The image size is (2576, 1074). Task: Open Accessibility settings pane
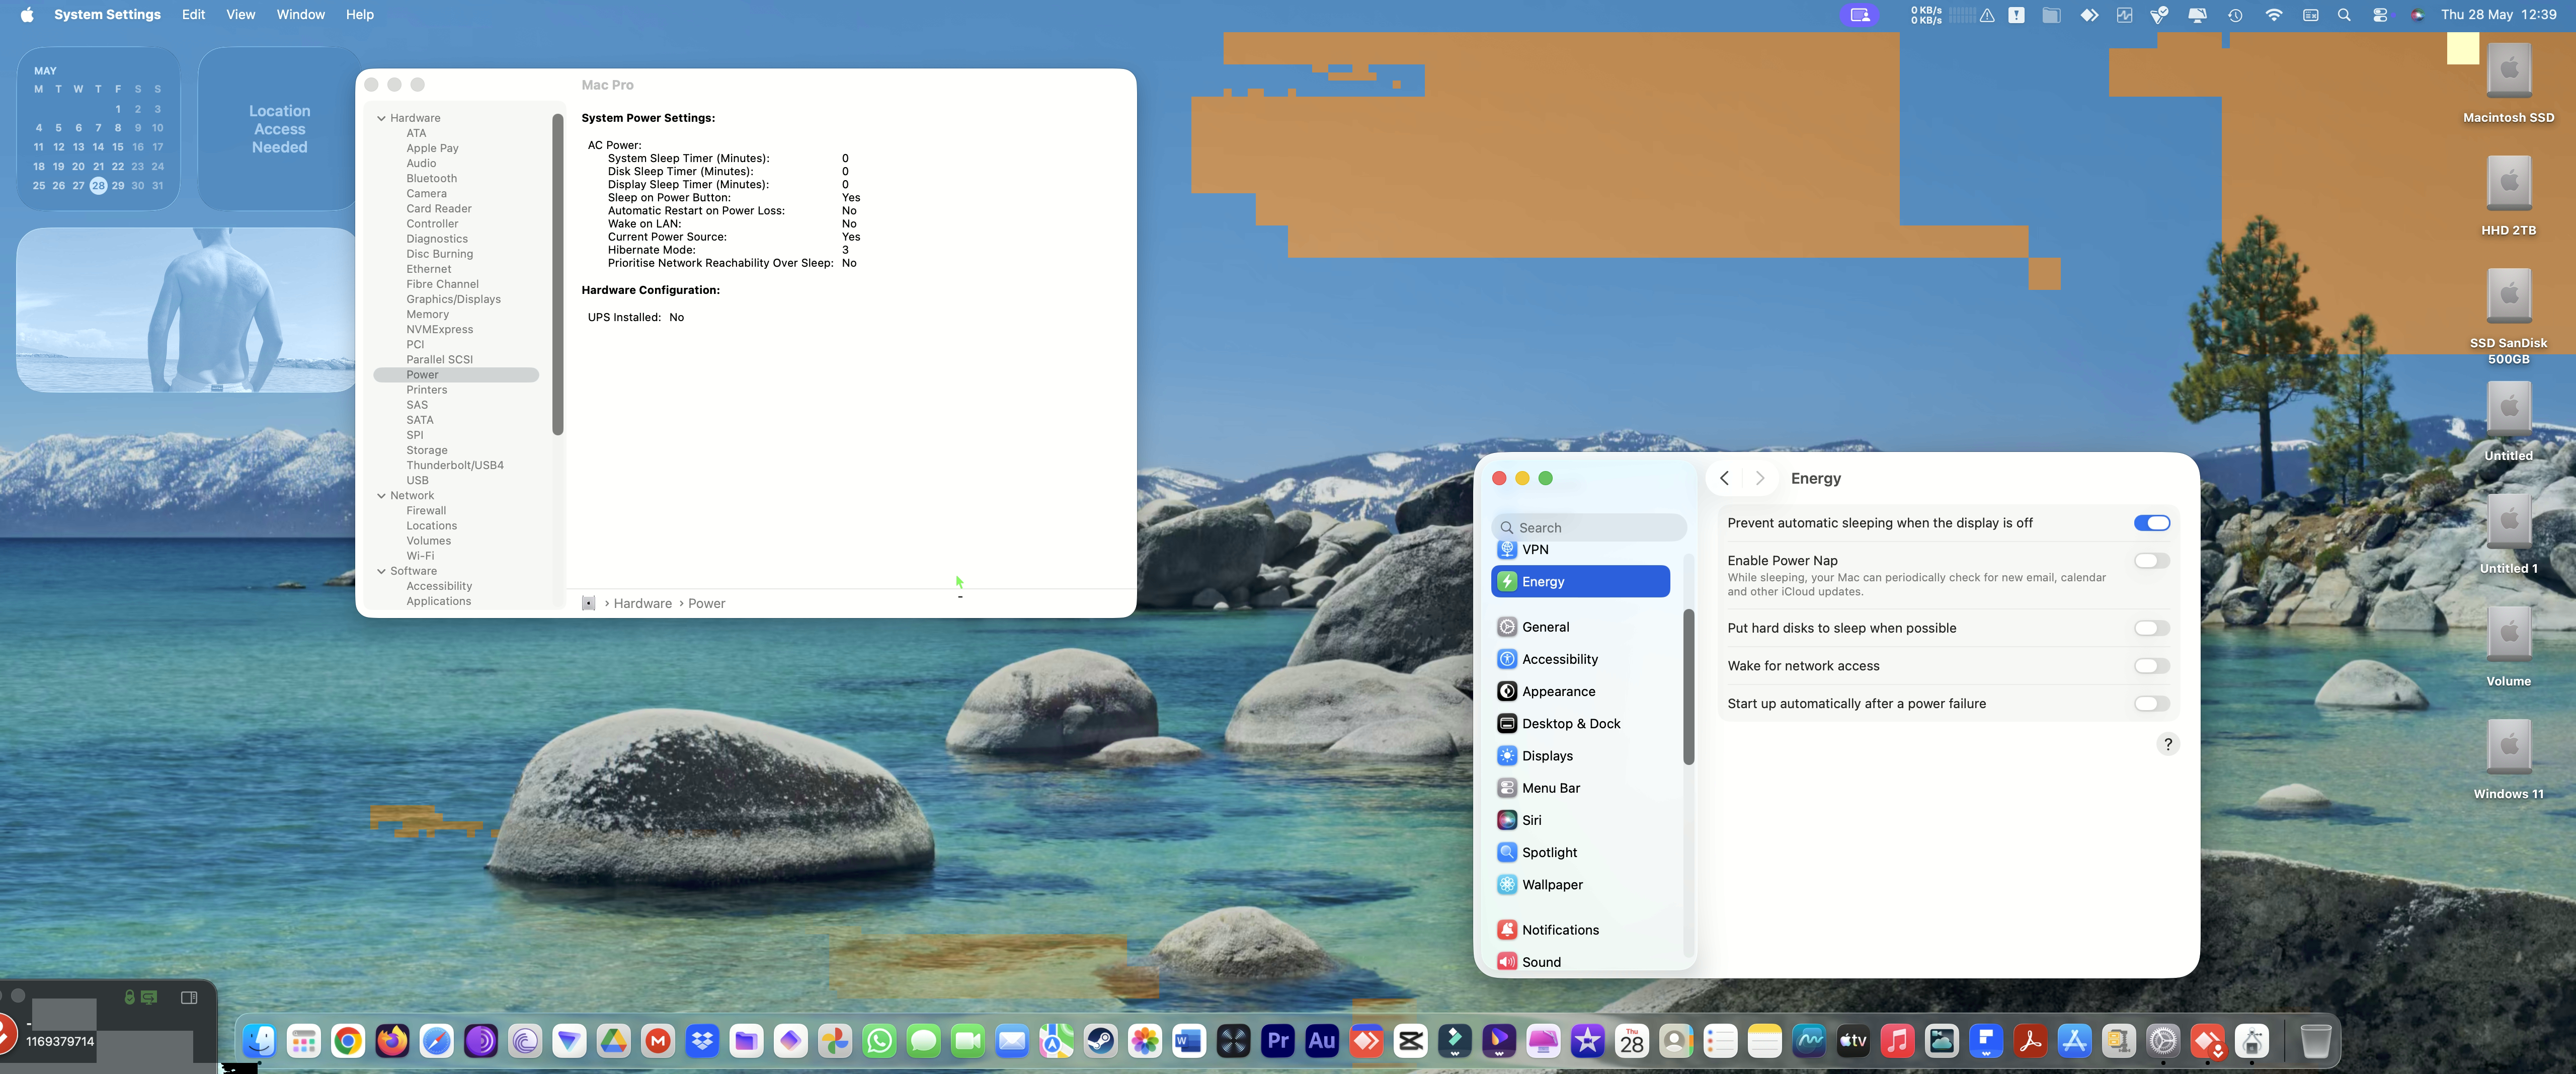(x=1580, y=659)
